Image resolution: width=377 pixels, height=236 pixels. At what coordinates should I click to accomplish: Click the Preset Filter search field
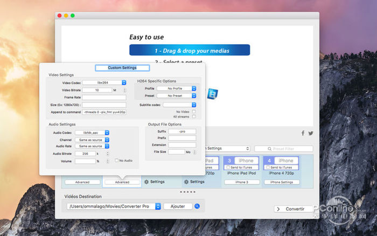coord(283,149)
